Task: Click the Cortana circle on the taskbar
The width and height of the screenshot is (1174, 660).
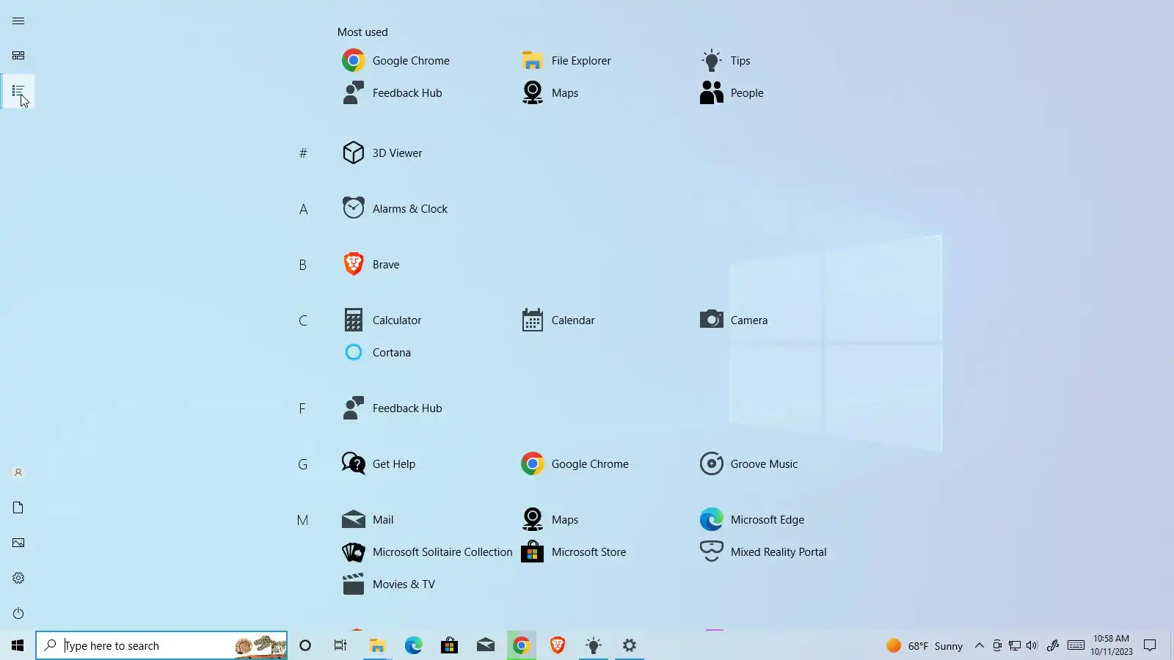Action: click(x=305, y=645)
